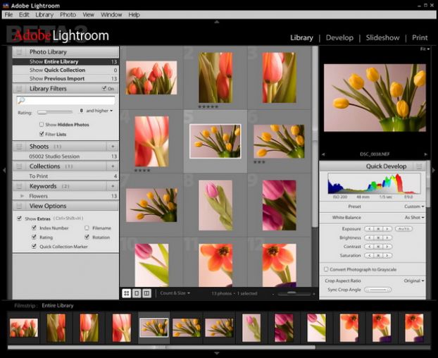Adjust the Rating filter slider

point(55,112)
